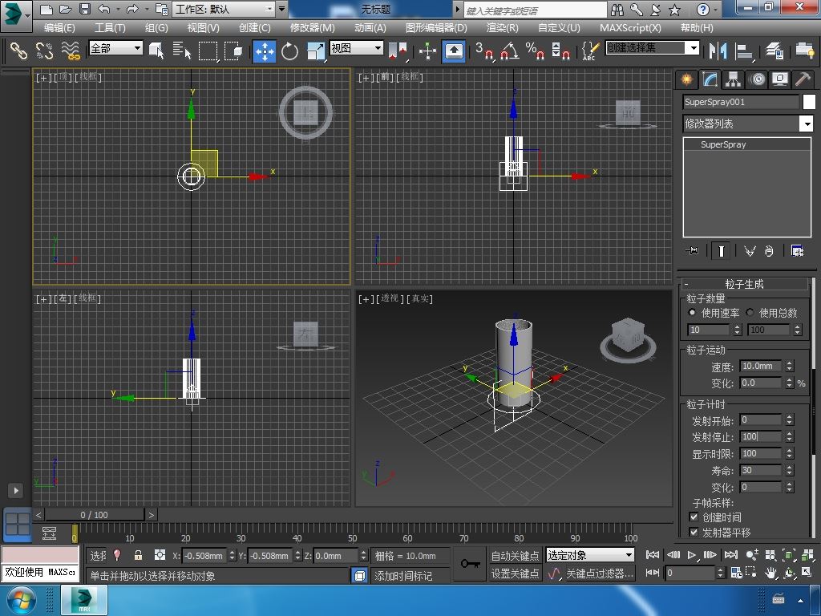Image resolution: width=821 pixels, height=616 pixels.
Task: Switch to the Hierarchy panel tab
Action: (x=733, y=79)
